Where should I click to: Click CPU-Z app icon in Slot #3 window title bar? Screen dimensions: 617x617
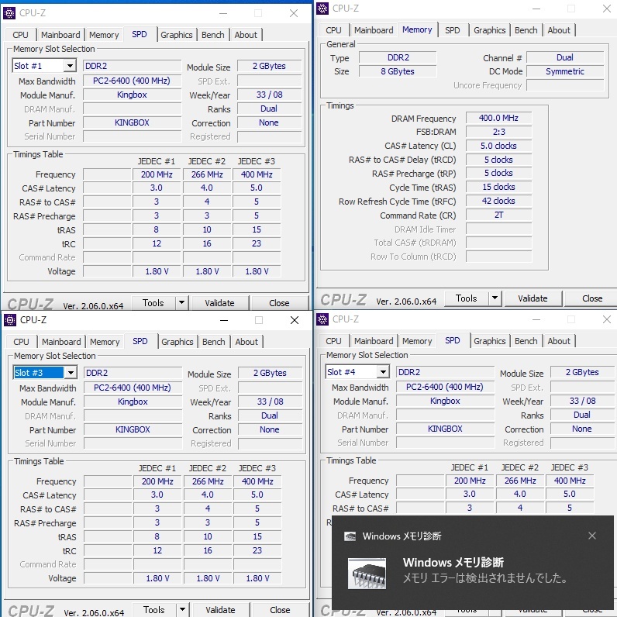tap(10, 320)
